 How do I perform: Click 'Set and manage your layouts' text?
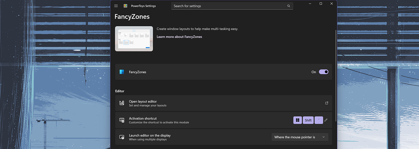click(148, 105)
